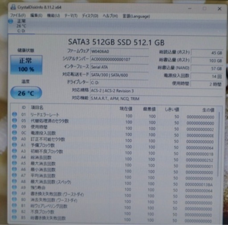Close the CrystalDiskInfo window
Screen dimensions: 228x225
220,8
